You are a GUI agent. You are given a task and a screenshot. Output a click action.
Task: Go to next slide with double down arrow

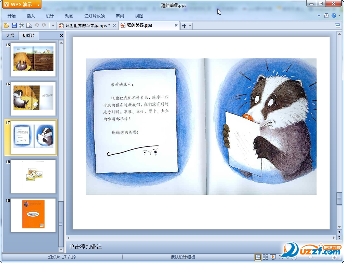coord(339,237)
